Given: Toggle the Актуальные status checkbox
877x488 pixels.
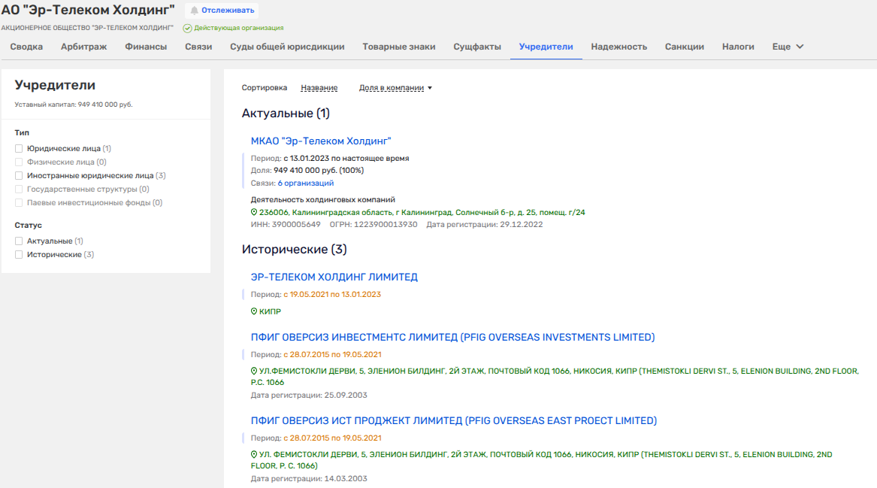Looking at the screenshot, I should (19, 241).
